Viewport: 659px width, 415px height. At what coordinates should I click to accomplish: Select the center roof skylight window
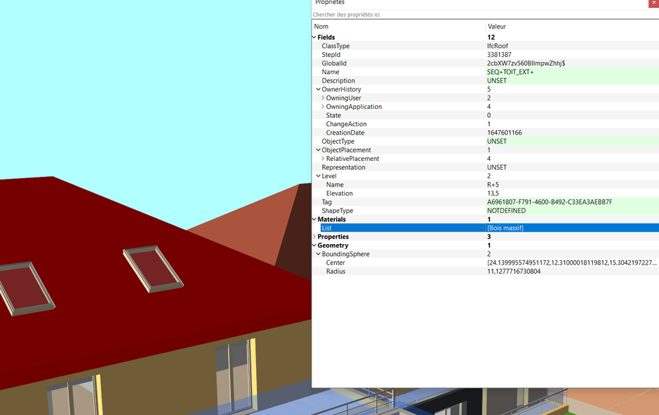pos(153,269)
